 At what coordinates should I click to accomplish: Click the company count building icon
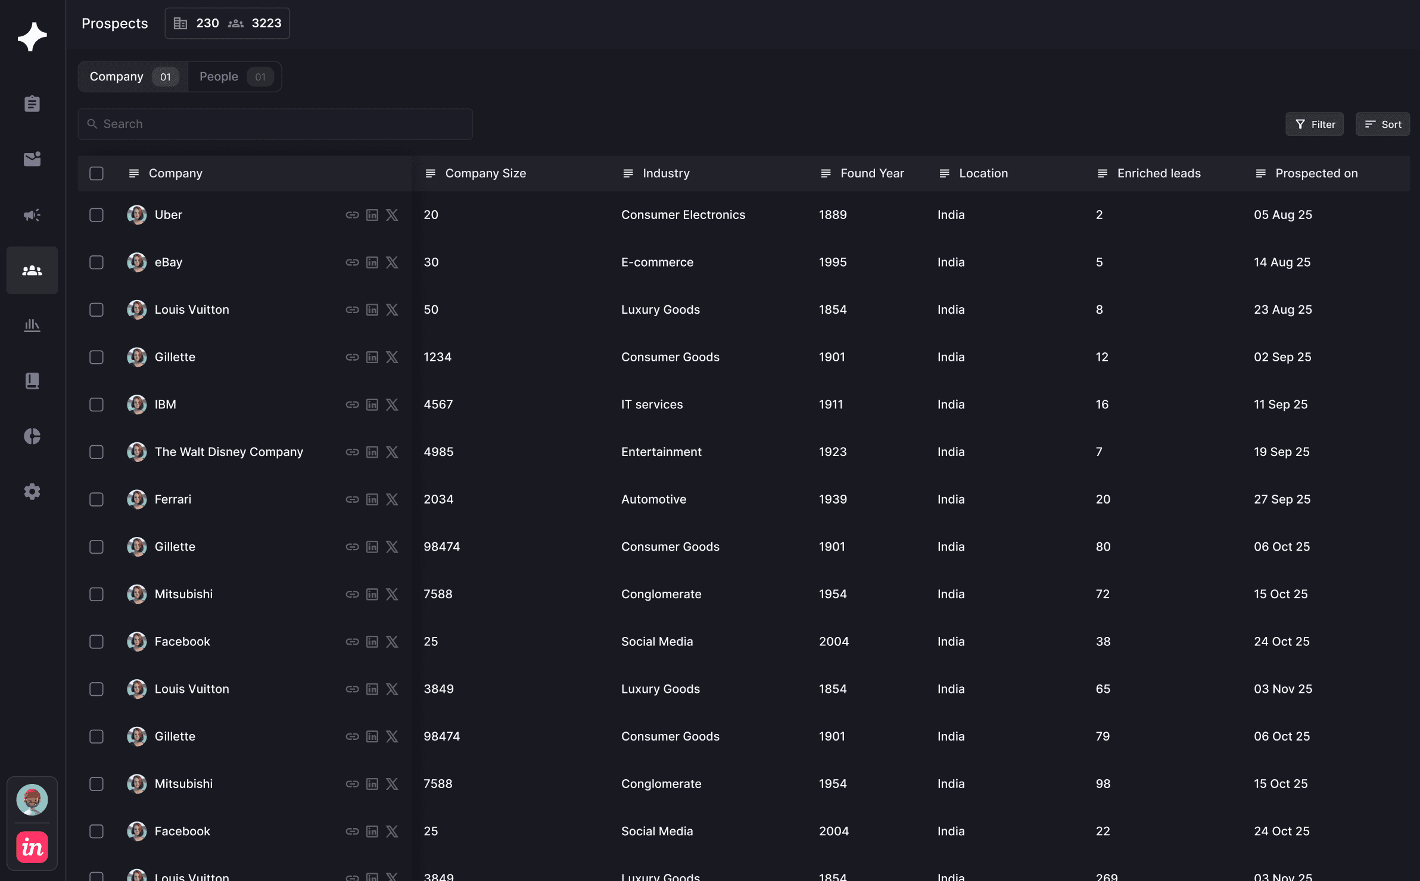(180, 23)
